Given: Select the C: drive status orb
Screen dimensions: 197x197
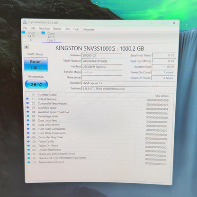Looking at the screenshot, I should (x=23, y=32).
